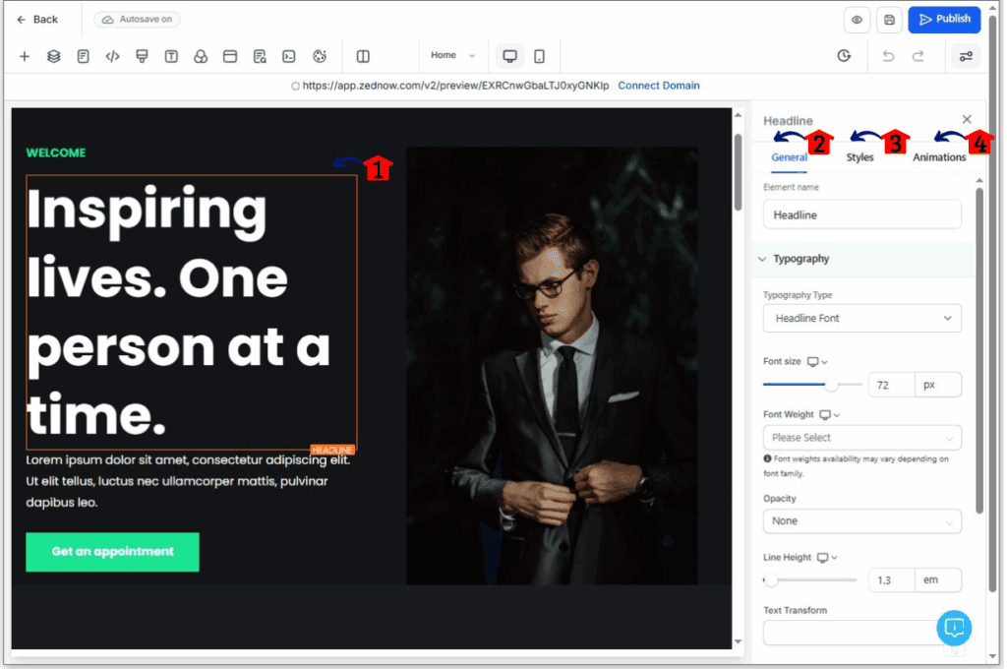Open the Font Weight Please Select dropdown

point(861,437)
